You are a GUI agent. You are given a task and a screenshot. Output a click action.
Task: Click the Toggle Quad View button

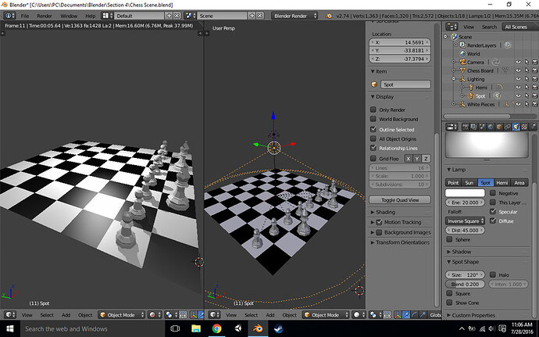pos(399,199)
